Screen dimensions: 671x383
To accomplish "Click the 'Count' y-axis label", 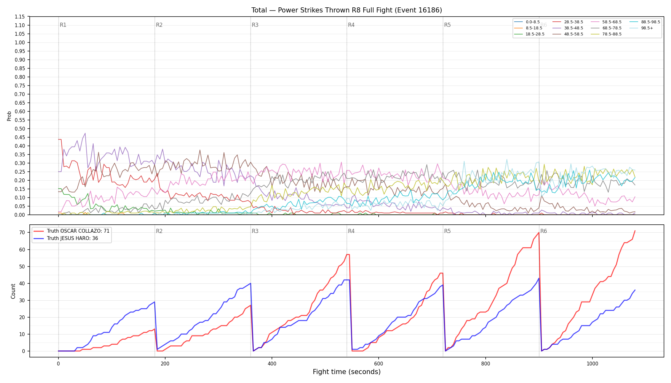I will [13, 291].
